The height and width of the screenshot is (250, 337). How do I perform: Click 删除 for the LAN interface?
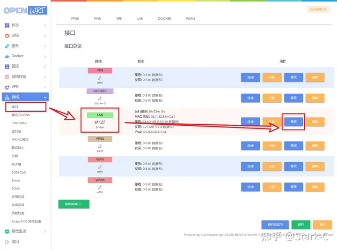(x=315, y=121)
